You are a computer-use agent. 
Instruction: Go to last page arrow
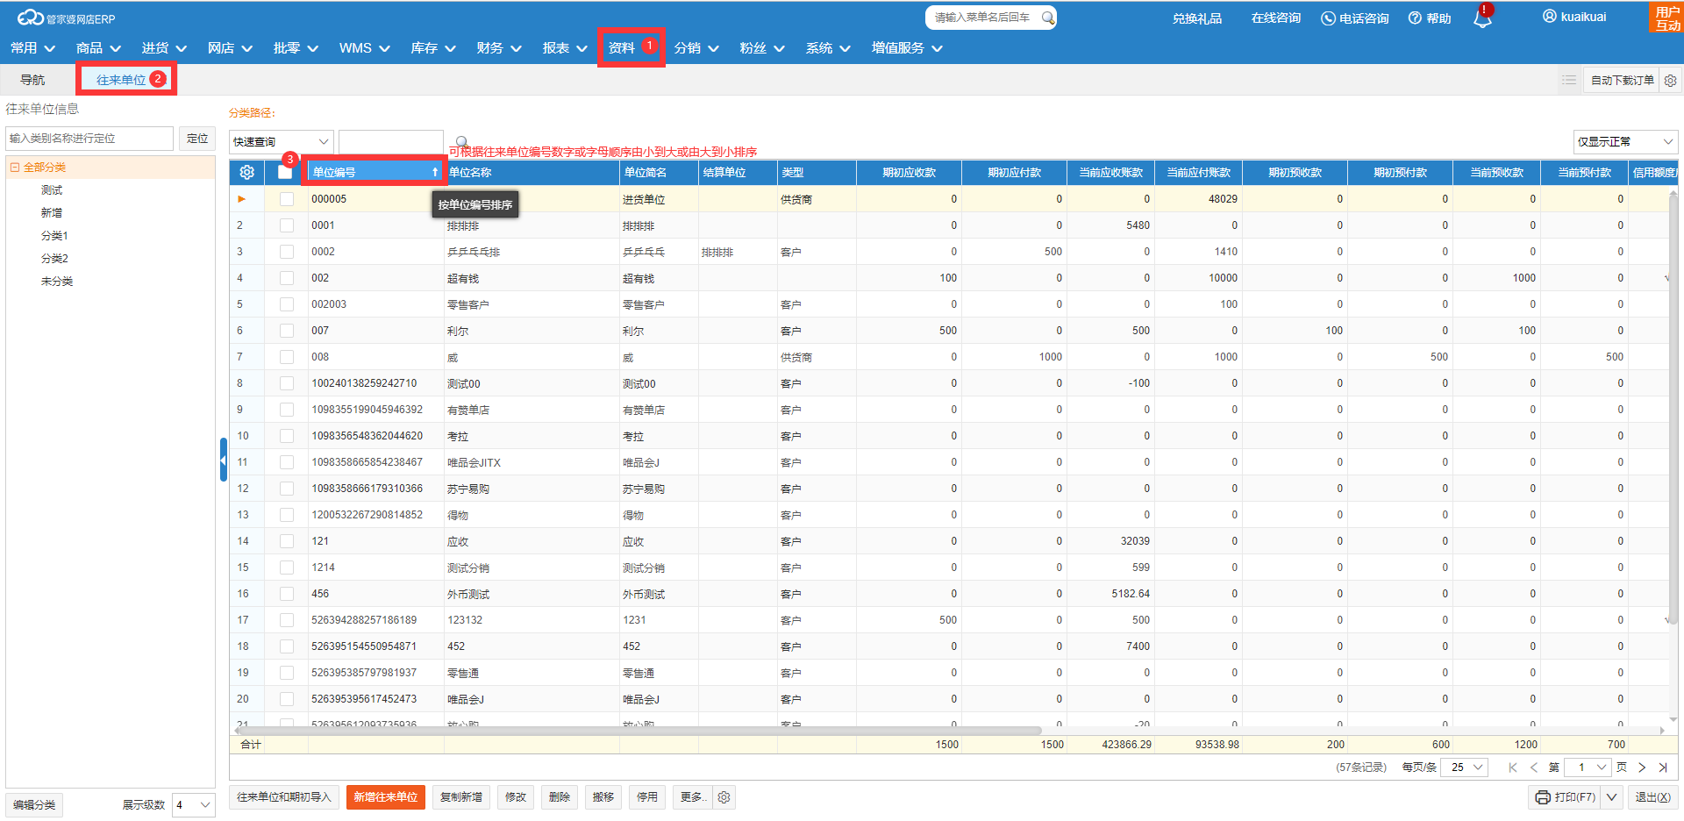(x=1663, y=767)
